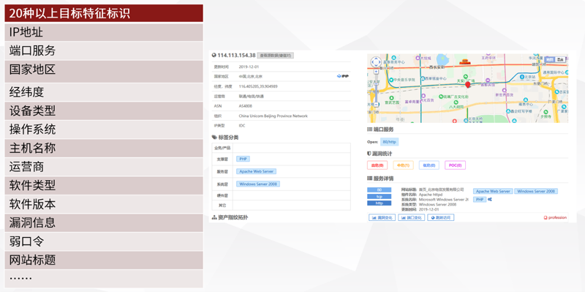Click PHP tag in the support layer row
The height and width of the screenshot is (292, 585).
(243, 159)
